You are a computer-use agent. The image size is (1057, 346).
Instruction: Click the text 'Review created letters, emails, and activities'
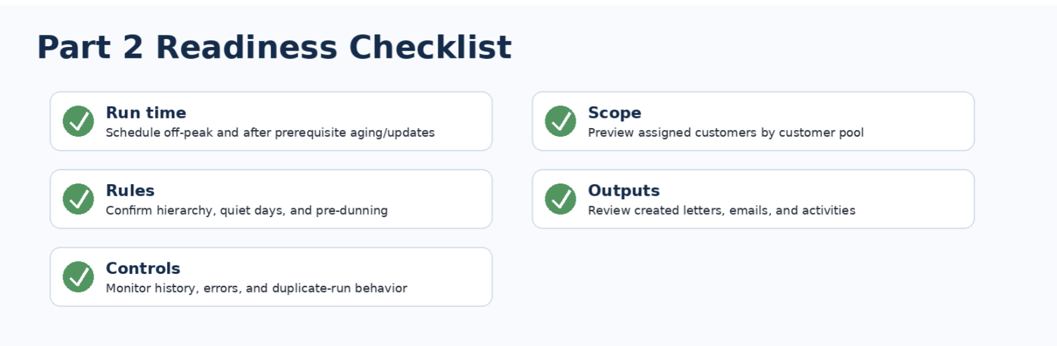722,210
